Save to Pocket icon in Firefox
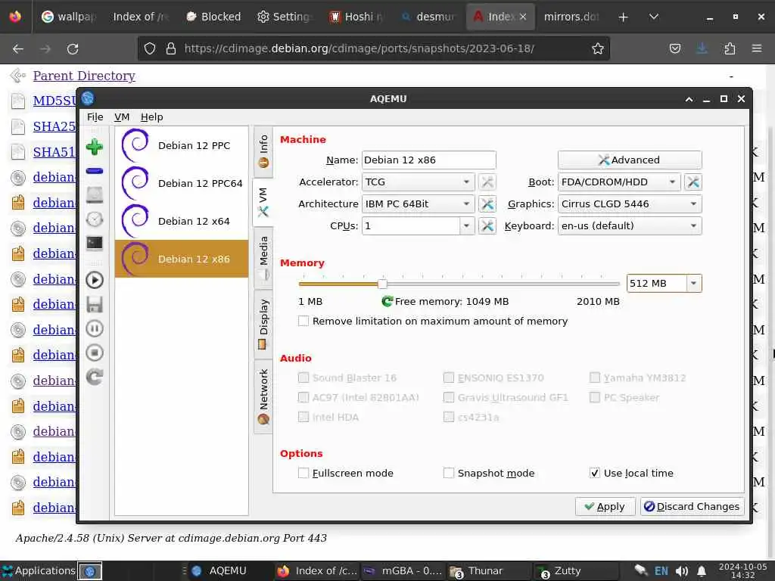775x581 pixels. (x=674, y=48)
